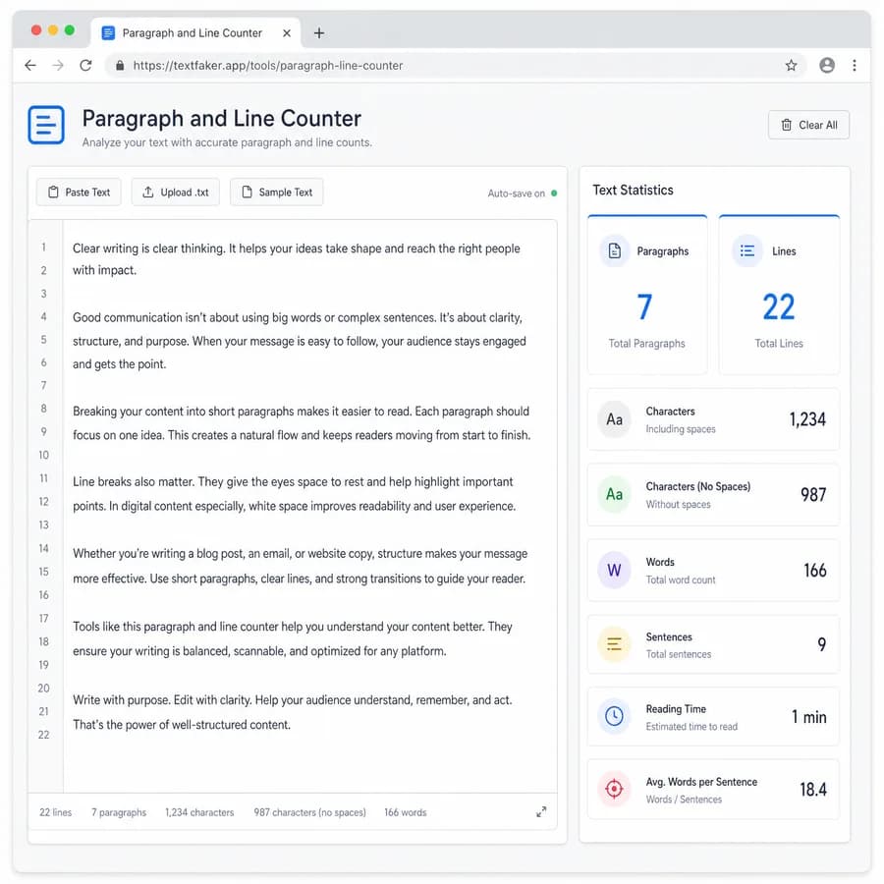884x884 pixels.
Task: Click the 1,234 characters value in statistics
Action: (x=807, y=419)
